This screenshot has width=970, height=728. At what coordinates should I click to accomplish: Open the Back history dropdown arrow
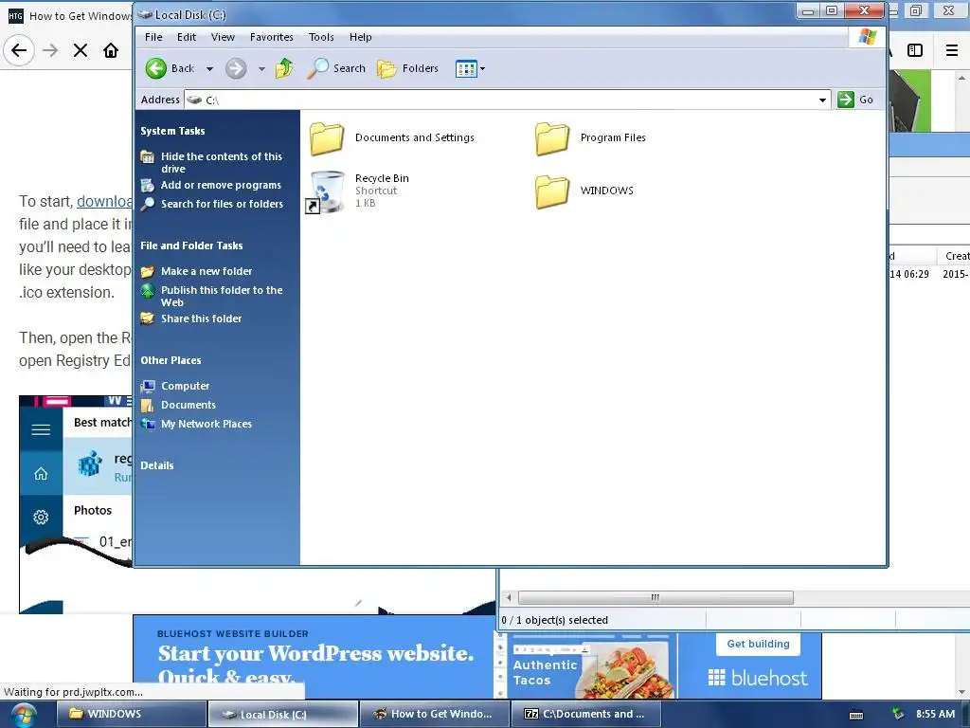click(x=209, y=68)
